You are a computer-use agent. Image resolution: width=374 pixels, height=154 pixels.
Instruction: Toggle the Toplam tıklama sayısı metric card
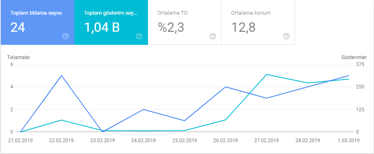pos(38,22)
